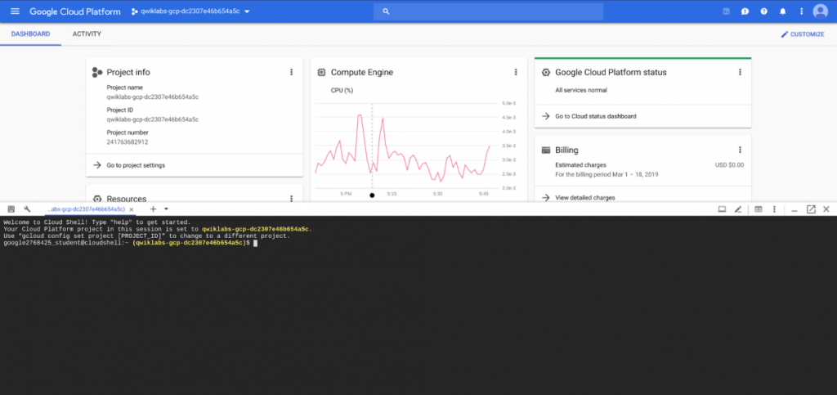Click the Project info card icon
This screenshot has width=837, height=395.
tap(96, 72)
